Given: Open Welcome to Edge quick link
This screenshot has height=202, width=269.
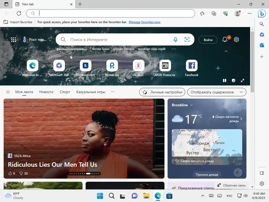Looking at the screenshot, I should (32, 68).
